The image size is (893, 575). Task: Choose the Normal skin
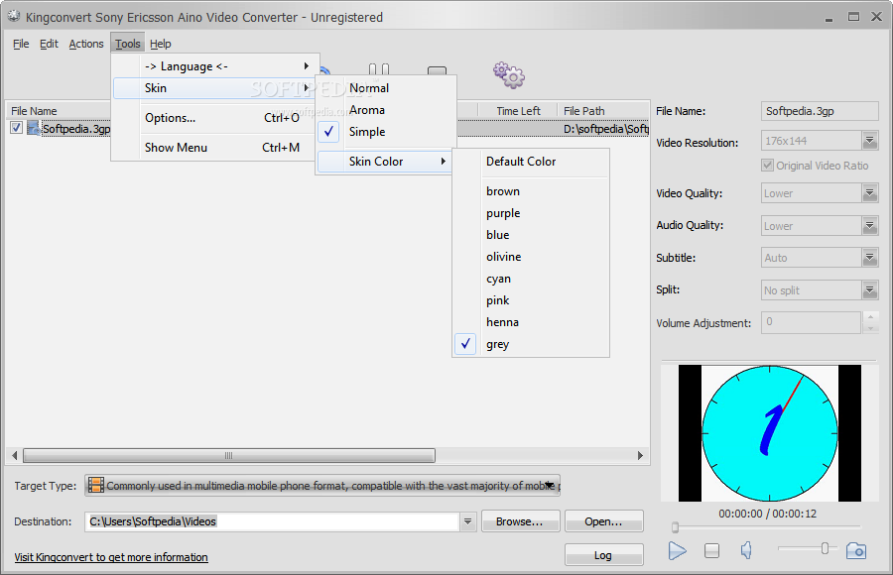[386, 87]
